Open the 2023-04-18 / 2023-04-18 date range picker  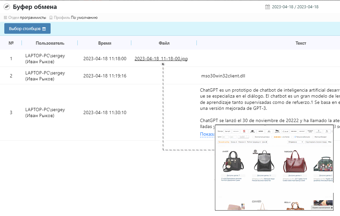(x=295, y=7)
